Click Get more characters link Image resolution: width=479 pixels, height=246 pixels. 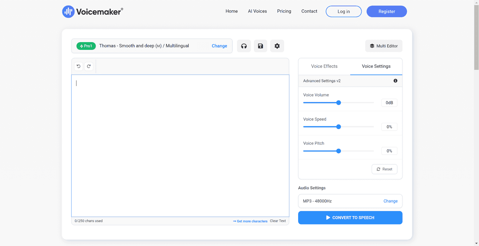point(250,221)
